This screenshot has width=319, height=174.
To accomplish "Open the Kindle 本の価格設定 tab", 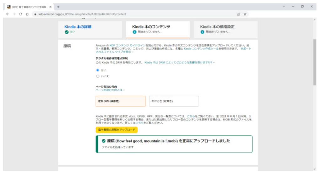I will pos(226,29).
